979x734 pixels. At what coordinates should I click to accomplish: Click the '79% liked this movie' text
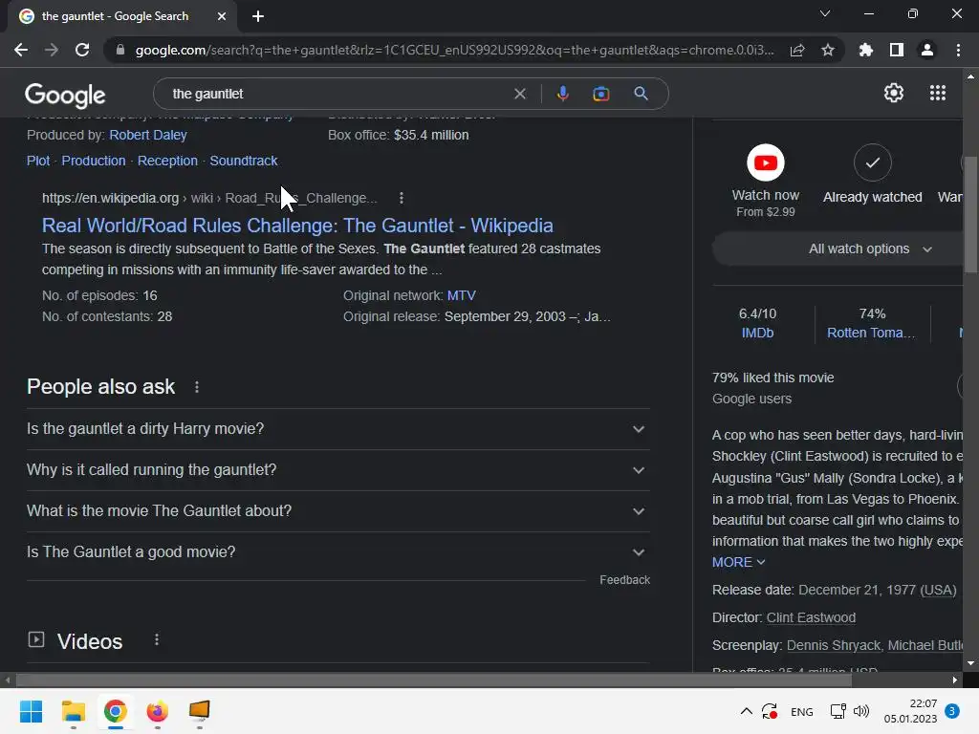pyautogui.click(x=772, y=378)
